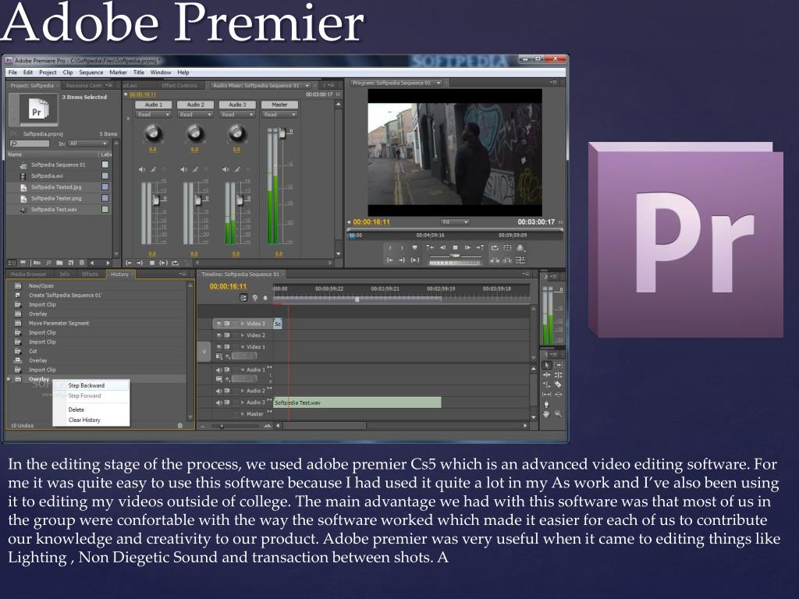The width and height of the screenshot is (799, 599).
Task: Choose Clear History from context menu
Action: (x=91, y=420)
